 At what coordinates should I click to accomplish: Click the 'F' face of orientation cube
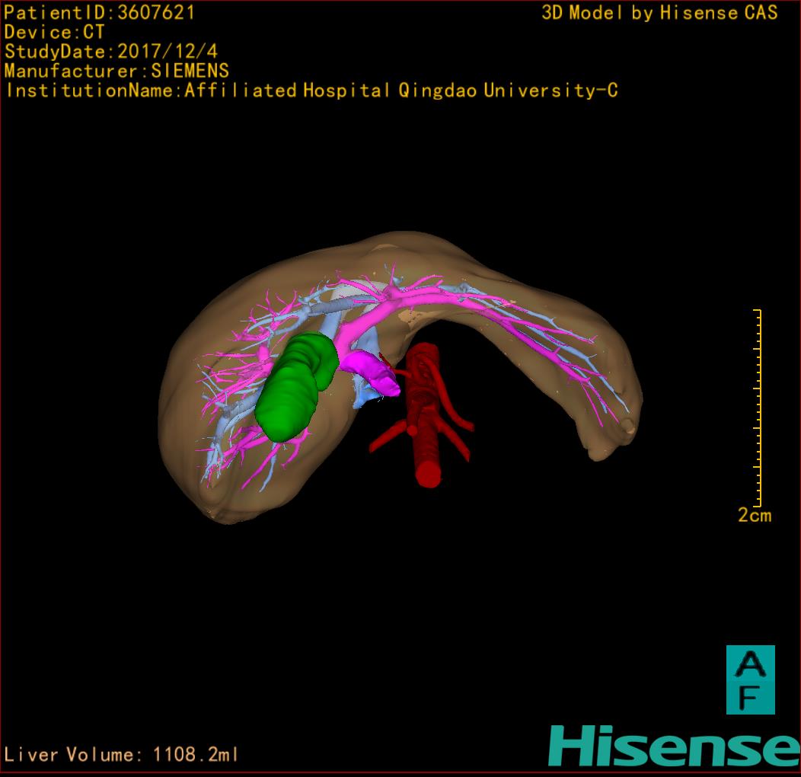tap(750, 697)
